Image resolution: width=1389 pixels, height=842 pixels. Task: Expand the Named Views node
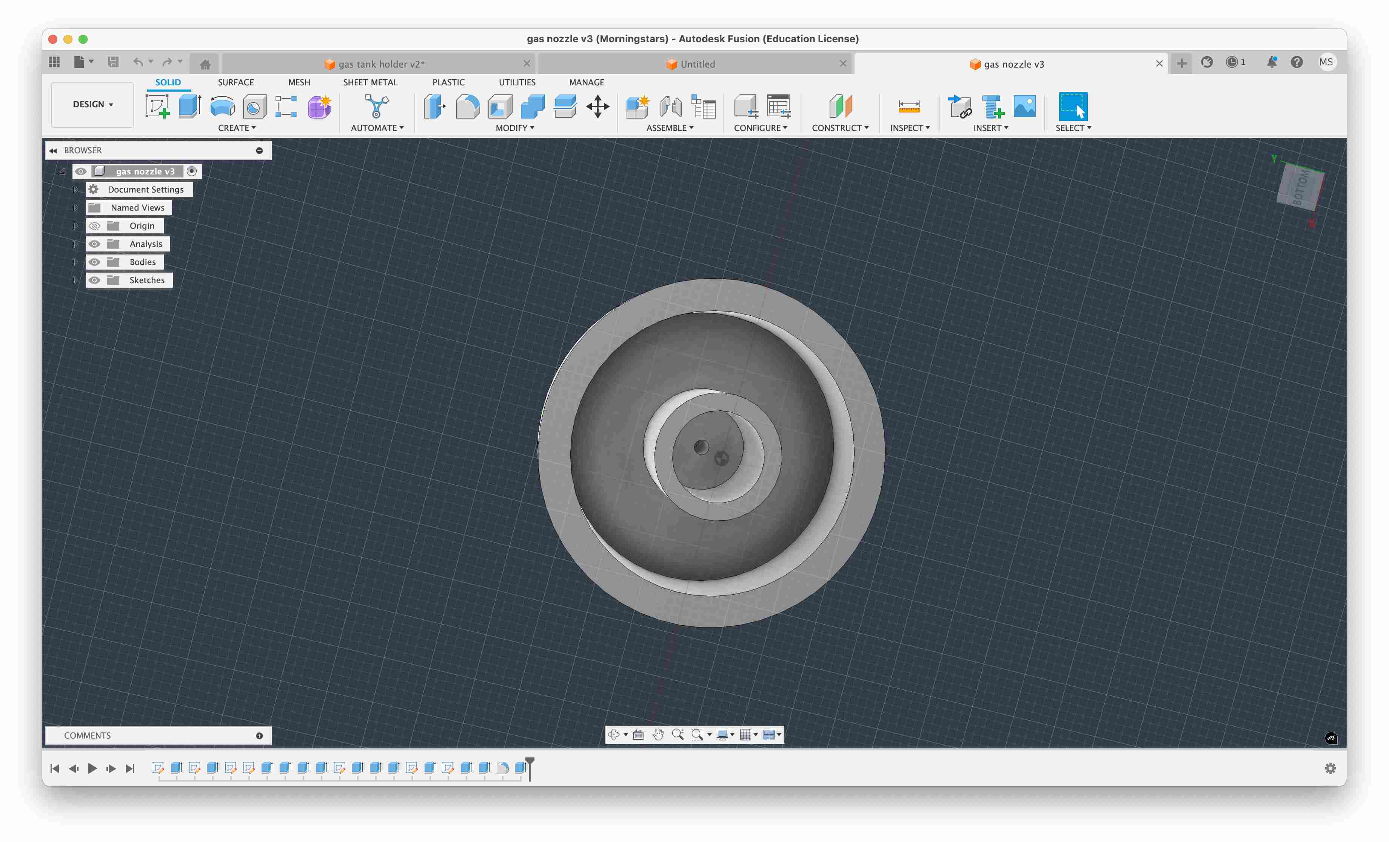click(74, 208)
